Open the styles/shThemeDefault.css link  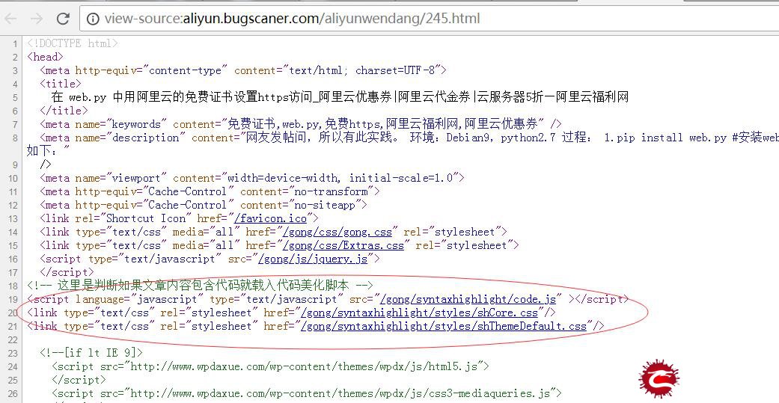[444, 326]
